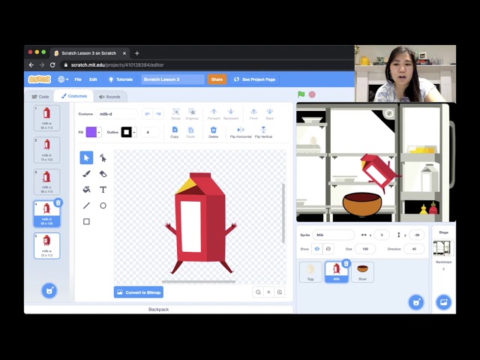Move shape Backward one layer
The image size is (480, 360).
tap(231, 113)
